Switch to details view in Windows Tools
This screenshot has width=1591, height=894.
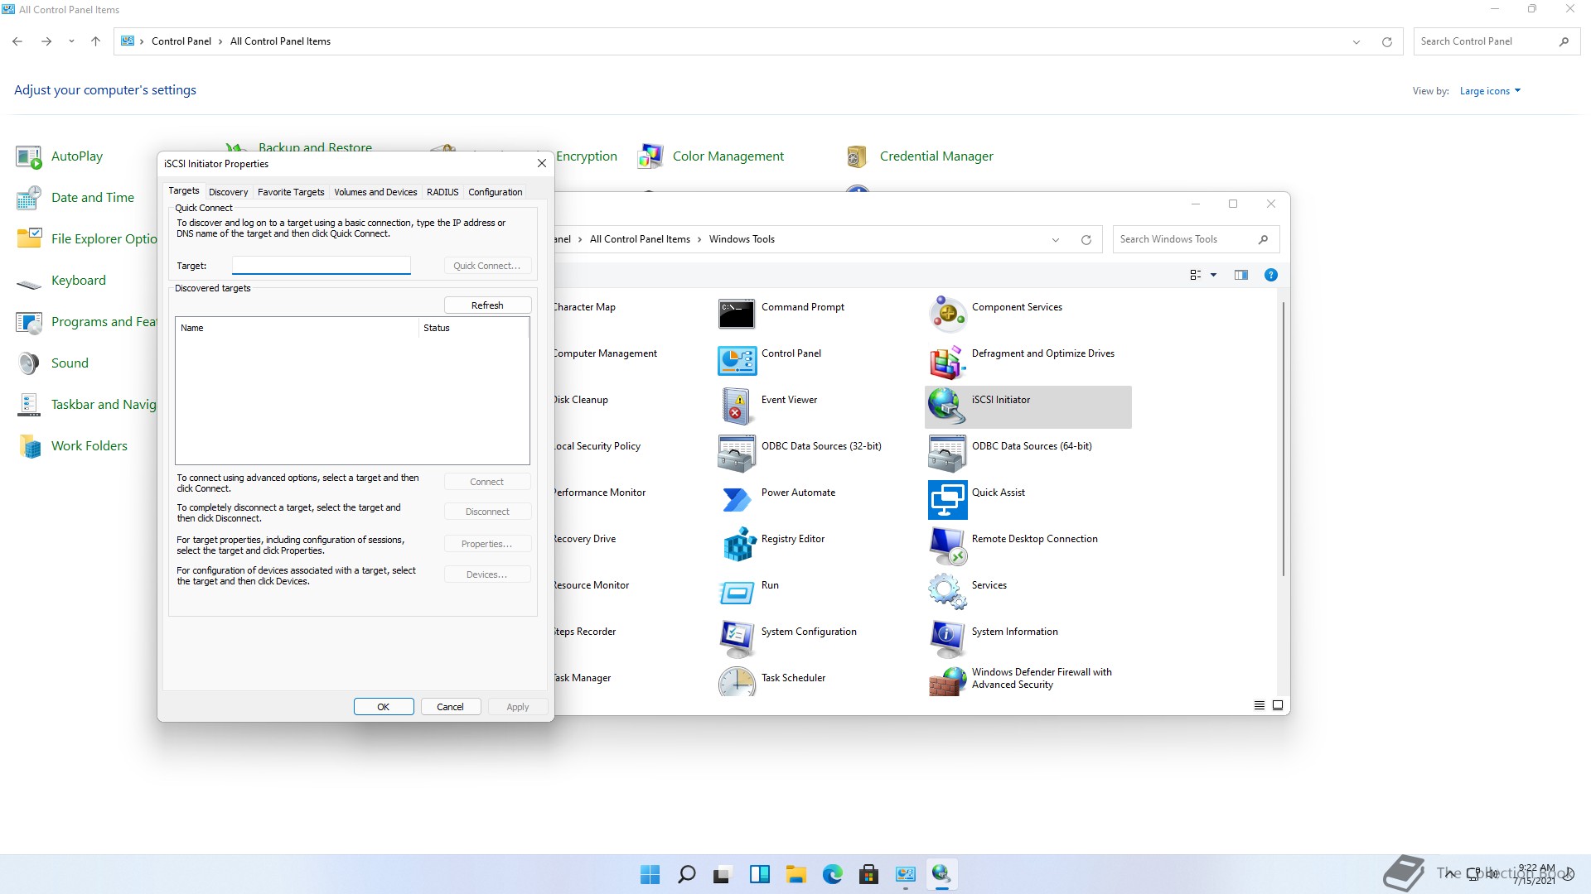pyautogui.click(x=1259, y=705)
